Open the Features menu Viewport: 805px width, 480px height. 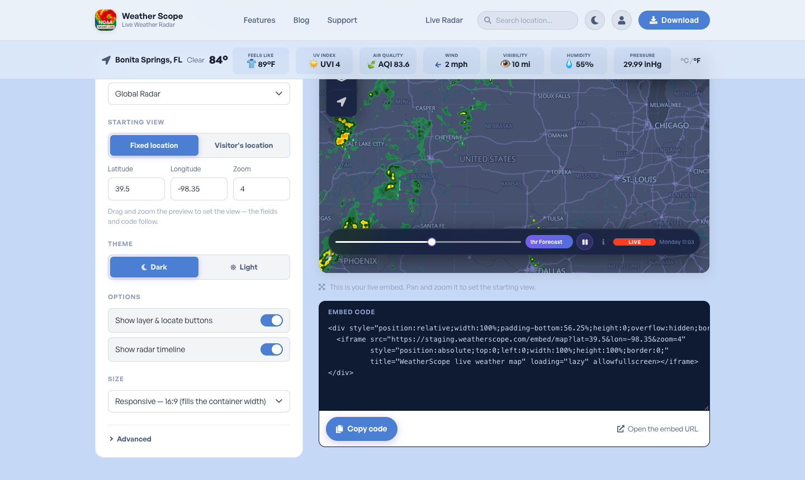click(259, 20)
